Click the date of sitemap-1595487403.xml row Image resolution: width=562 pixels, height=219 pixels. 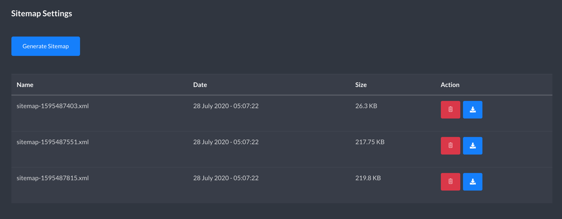point(226,106)
